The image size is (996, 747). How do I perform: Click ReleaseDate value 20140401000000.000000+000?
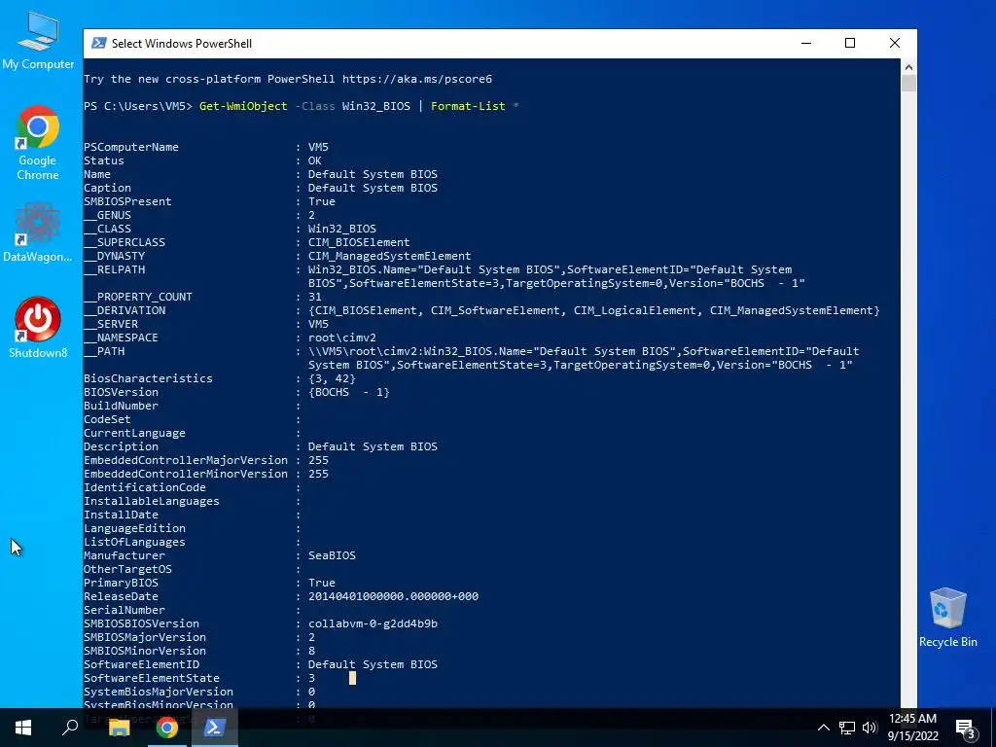[x=393, y=596]
